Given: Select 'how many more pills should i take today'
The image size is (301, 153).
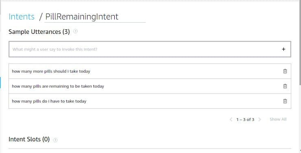Looking at the screenshot, I should 51,71.
